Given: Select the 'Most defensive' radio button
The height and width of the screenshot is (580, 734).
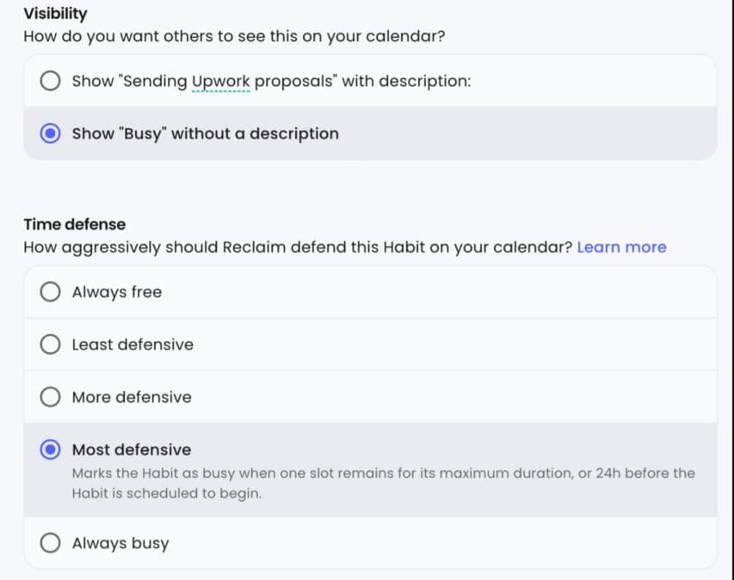Looking at the screenshot, I should 50,449.
